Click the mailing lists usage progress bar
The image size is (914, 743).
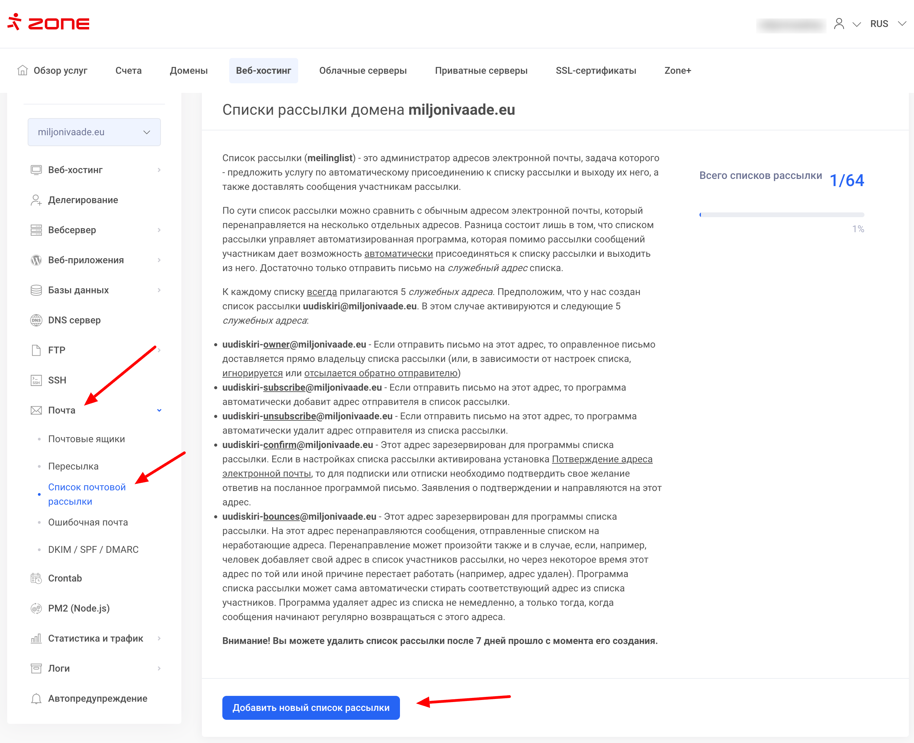point(781,215)
